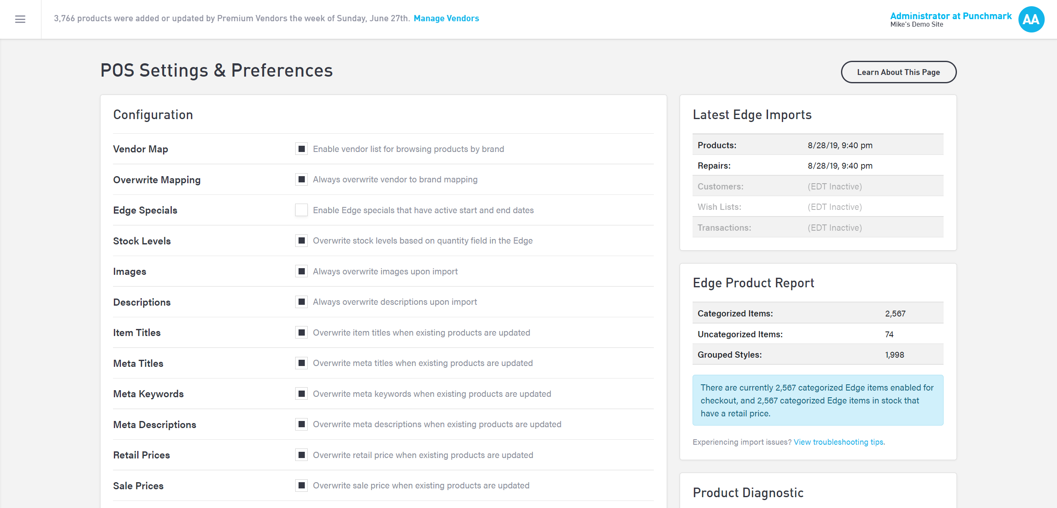Open the Learn About This Page button
1057x508 pixels.
tap(898, 72)
